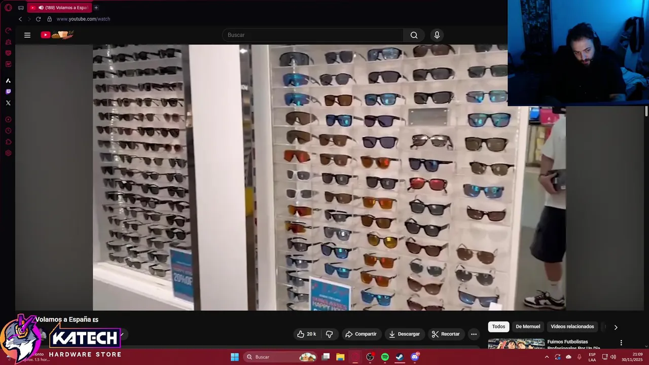Open the sidebar media Player icon
Screen dimensions: 649x365
pyautogui.click(x=8, y=120)
